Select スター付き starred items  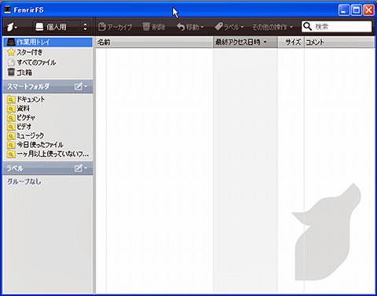[x=48, y=52]
